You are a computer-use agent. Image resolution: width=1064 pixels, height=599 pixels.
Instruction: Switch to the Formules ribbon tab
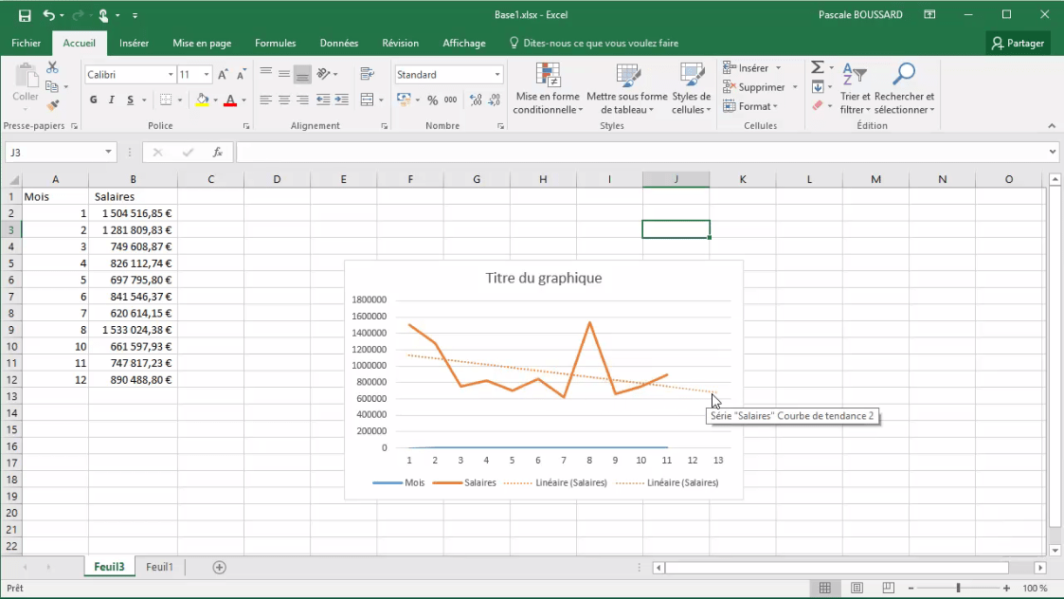tap(275, 43)
